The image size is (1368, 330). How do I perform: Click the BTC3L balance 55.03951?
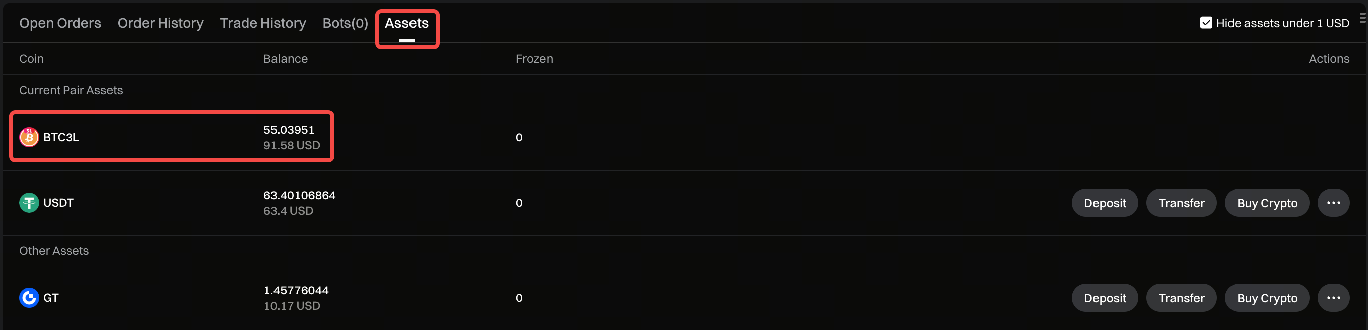(289, 130)
